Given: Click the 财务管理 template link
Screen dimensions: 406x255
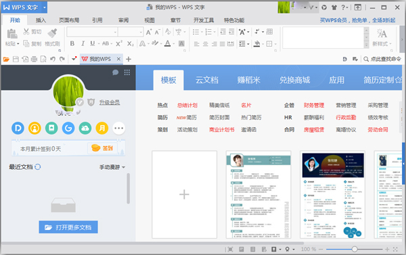Looking at the screenshot, I should click(x=314, y=106).
